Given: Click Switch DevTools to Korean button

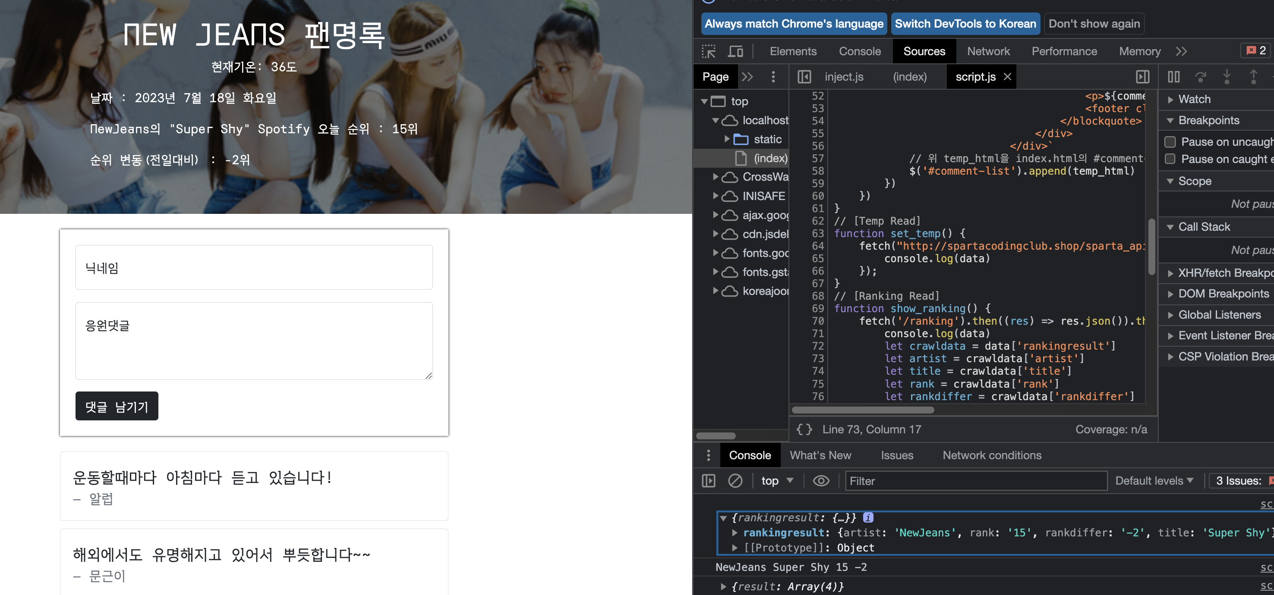Looking at the screenshot, I should (x=965, y=24).
